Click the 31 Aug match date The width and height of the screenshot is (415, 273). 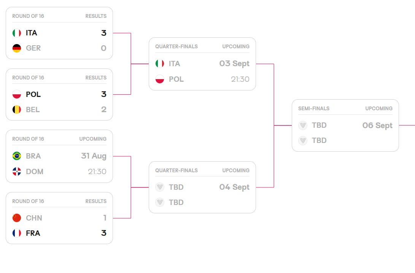(x=94, y=156)
